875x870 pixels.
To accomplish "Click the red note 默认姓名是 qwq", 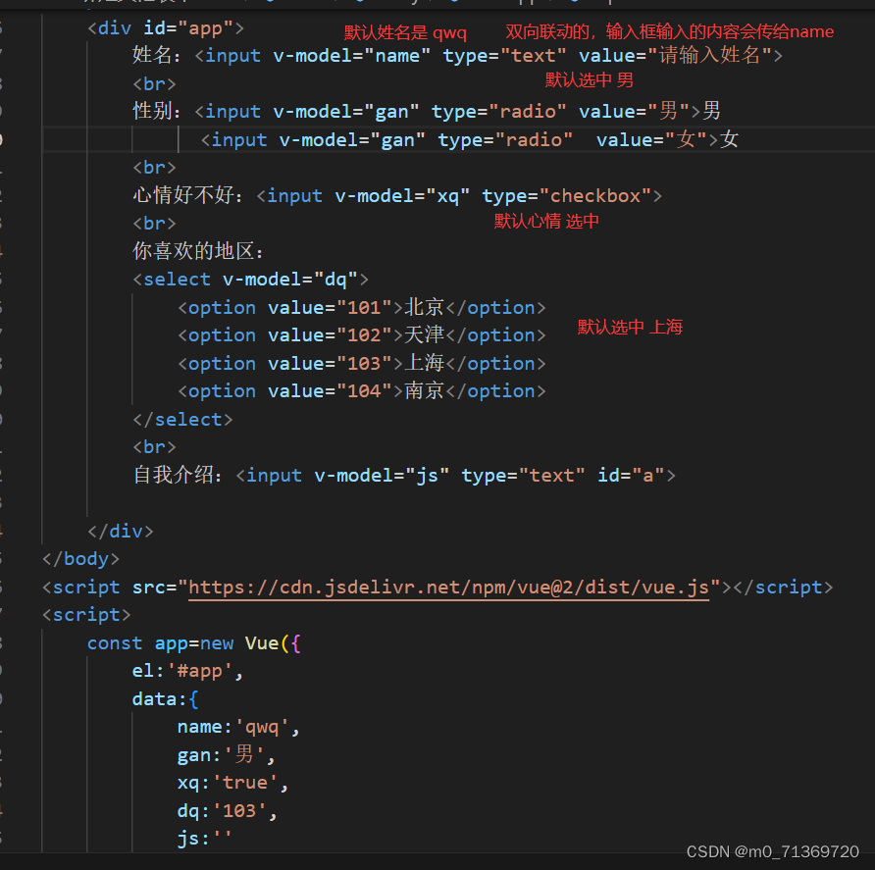I will pos(405,32).
